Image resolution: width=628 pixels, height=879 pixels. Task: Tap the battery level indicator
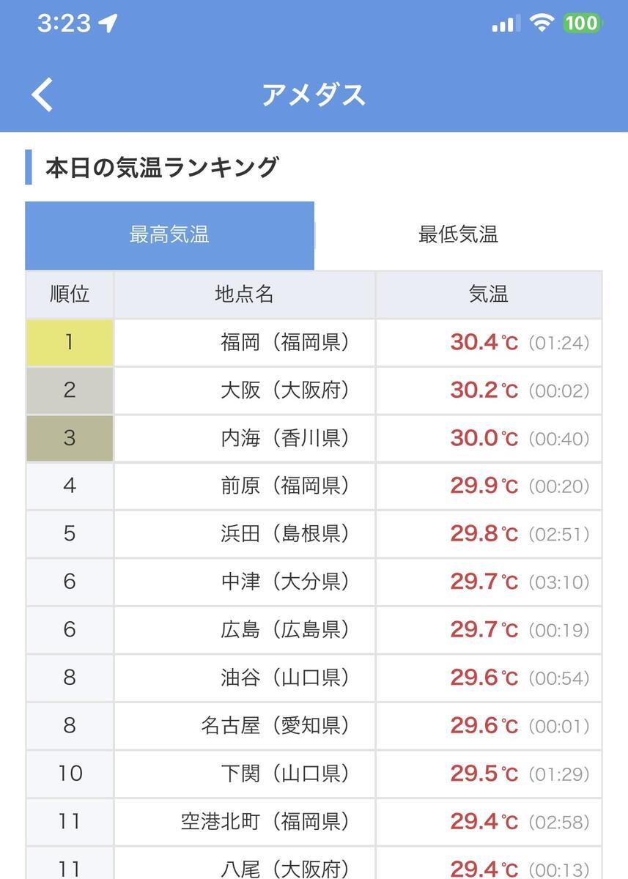click(583, 23)
